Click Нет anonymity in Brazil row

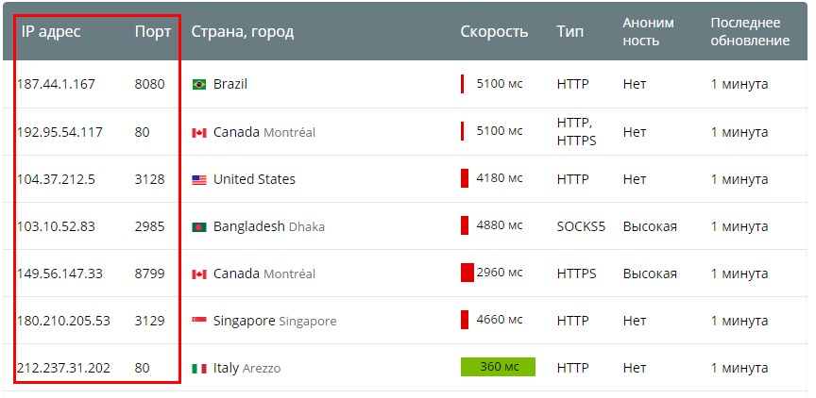(x=635, y=84)
